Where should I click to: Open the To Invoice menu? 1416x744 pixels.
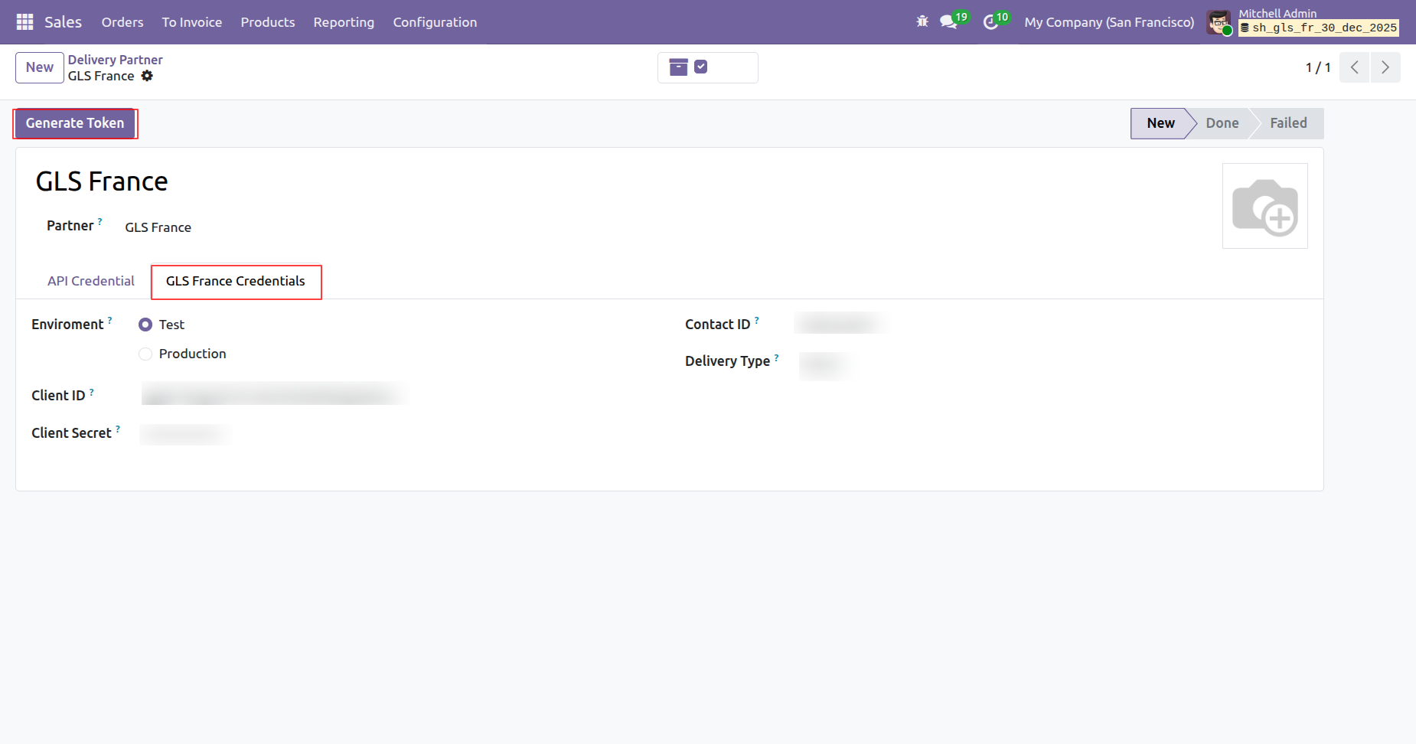pos(192,22)
